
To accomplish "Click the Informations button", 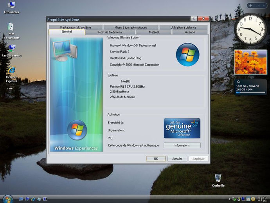I will (182, 145).
